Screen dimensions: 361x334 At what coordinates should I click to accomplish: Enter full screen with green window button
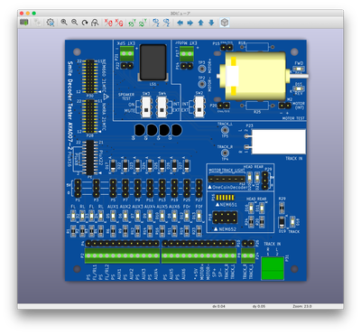pos(34,14)
